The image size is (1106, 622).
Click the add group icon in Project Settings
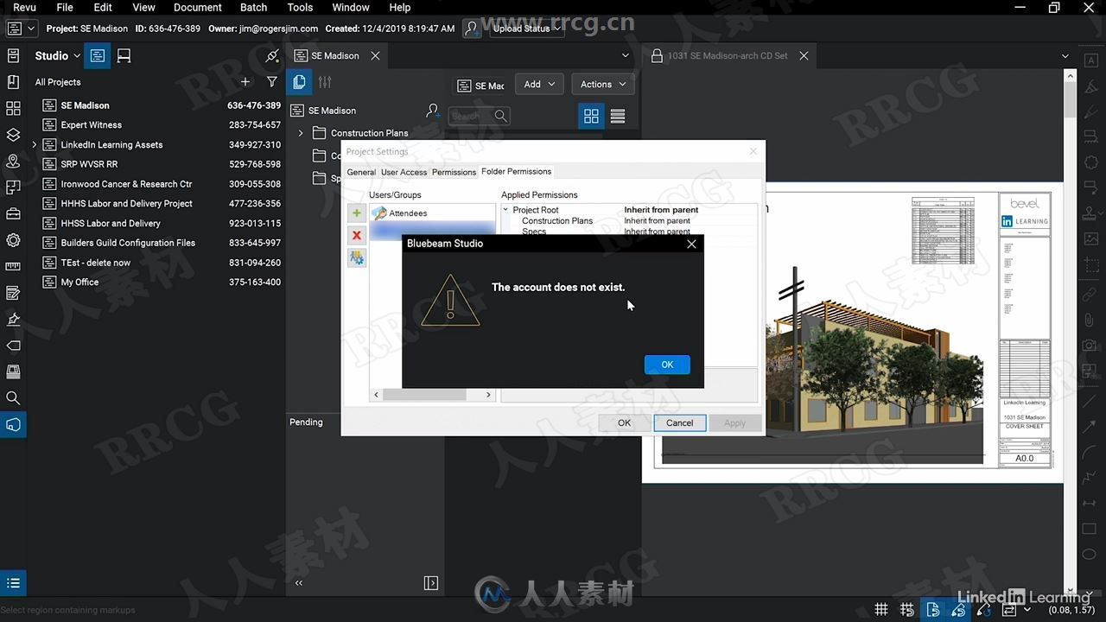(x=356, y=257)
